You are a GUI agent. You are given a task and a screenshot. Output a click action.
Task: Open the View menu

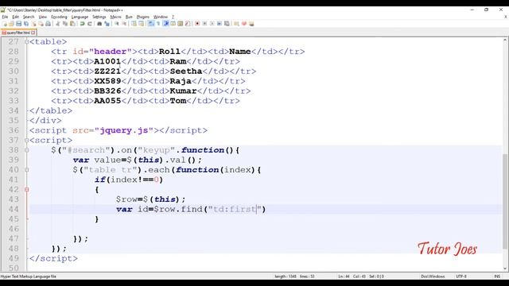[x=42, y=17]
